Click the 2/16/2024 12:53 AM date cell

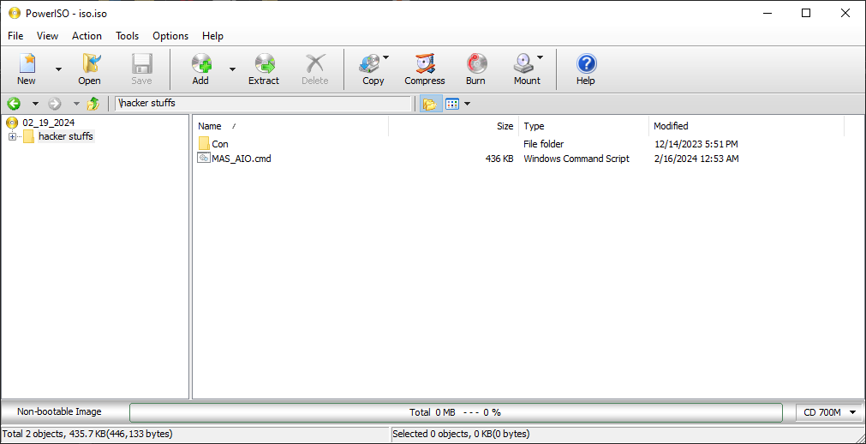pyautogui.click(x=696, y=159)
